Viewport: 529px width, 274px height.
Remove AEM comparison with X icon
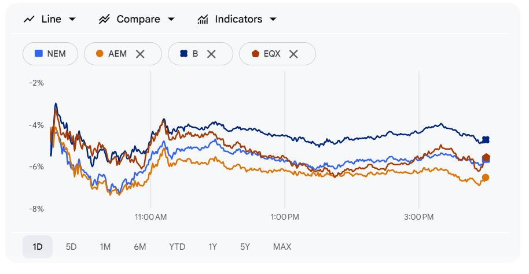point(140,54)
